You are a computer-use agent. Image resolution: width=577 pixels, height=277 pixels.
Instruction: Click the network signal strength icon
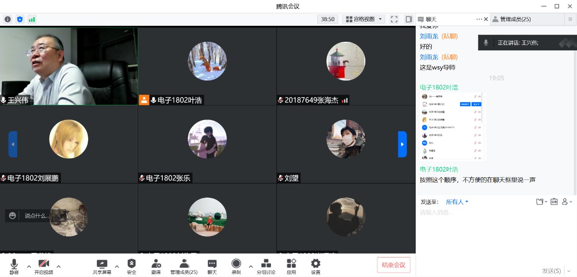tap(32, 19)
